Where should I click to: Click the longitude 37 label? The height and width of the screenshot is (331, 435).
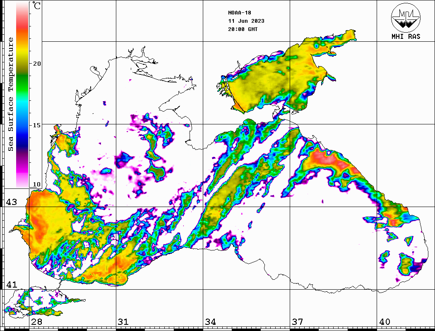[297, 322]
